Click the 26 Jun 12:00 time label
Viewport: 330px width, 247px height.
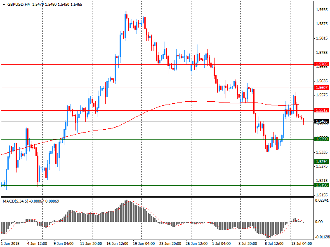[197, 244]
